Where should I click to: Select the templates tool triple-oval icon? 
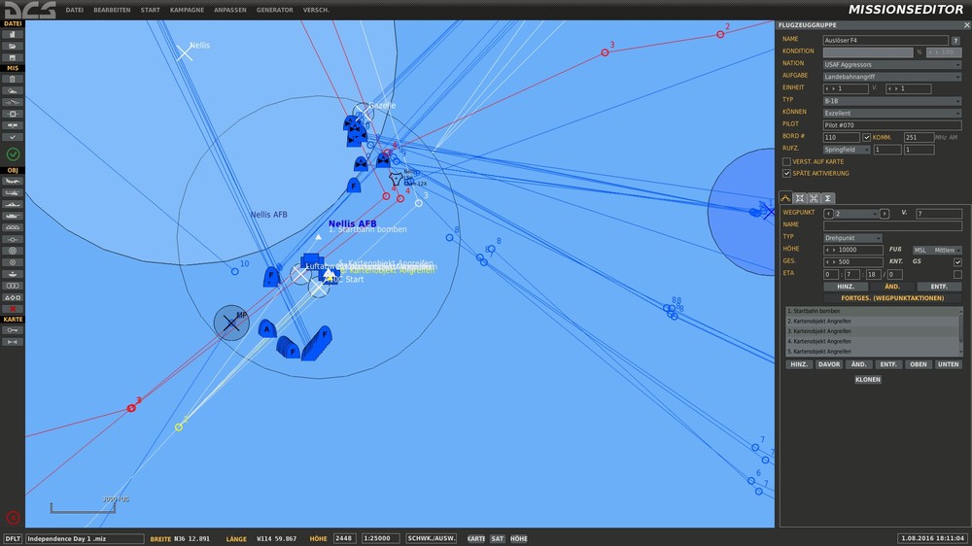[13, 286]
